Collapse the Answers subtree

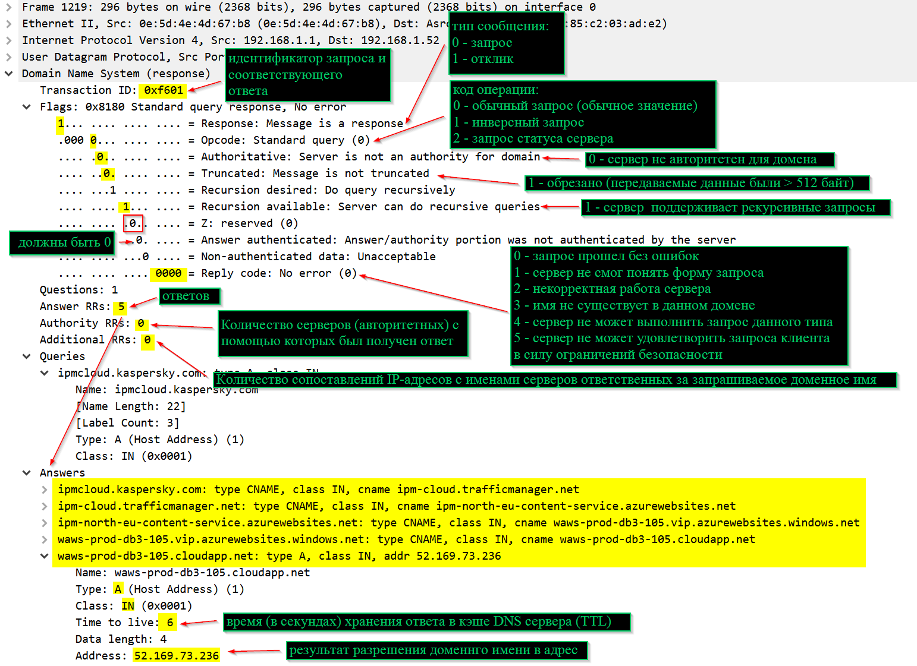[26, 473]
